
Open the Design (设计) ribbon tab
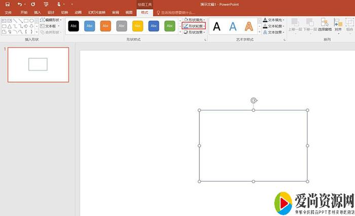click(x=51, y=12)
